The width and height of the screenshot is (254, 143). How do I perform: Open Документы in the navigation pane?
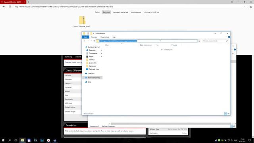93,53
